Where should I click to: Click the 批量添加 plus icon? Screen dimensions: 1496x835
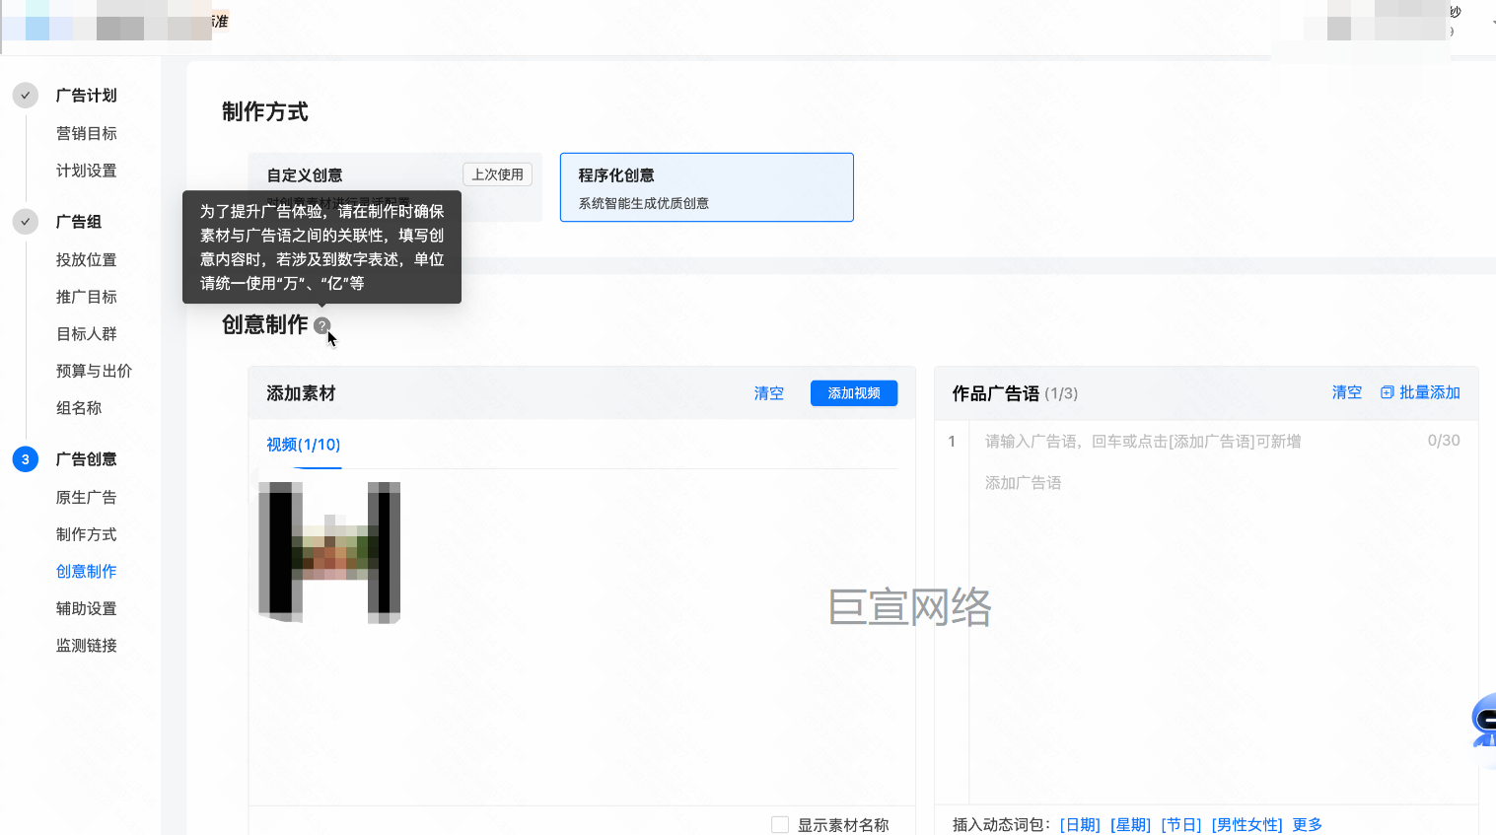tap(1388, 392)
